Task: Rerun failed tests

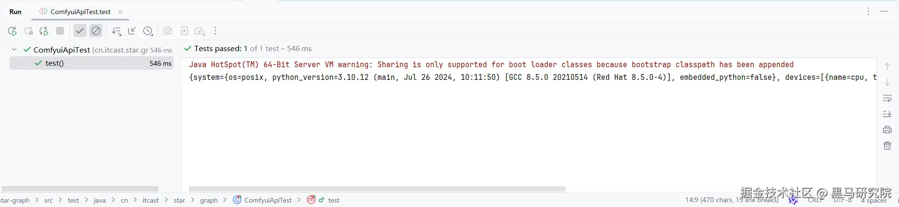Action: pyautogui.click(x=29, y=31)
